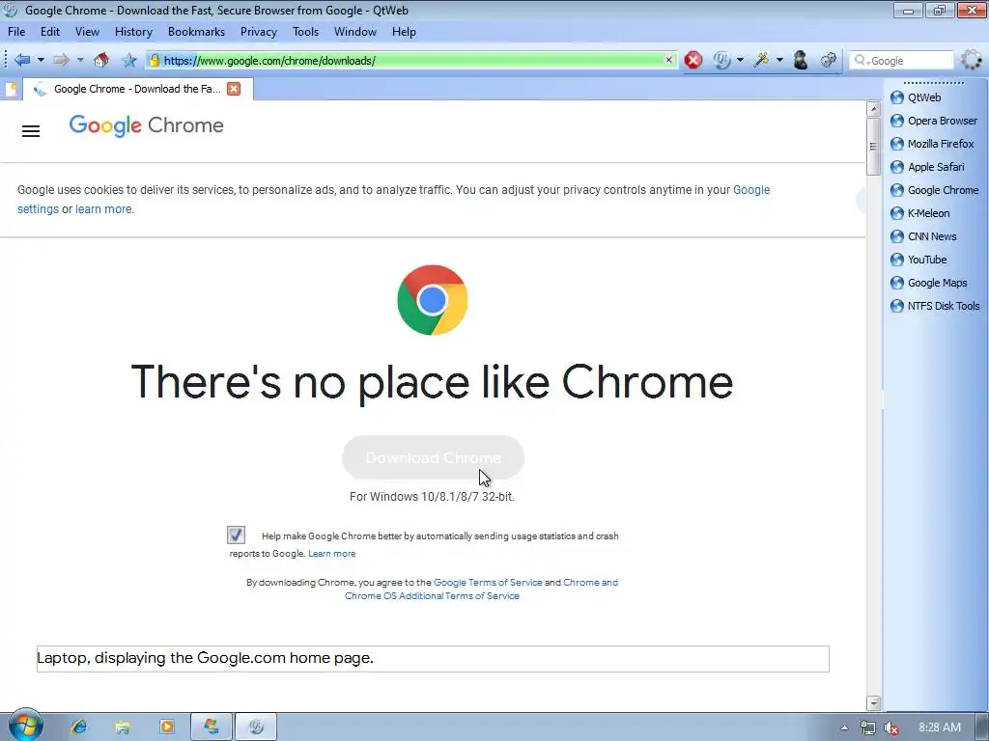Viewport: 989px width, 741px height.
Task: Open a new tab with the page icon
Action: click(x=11, y=89)
